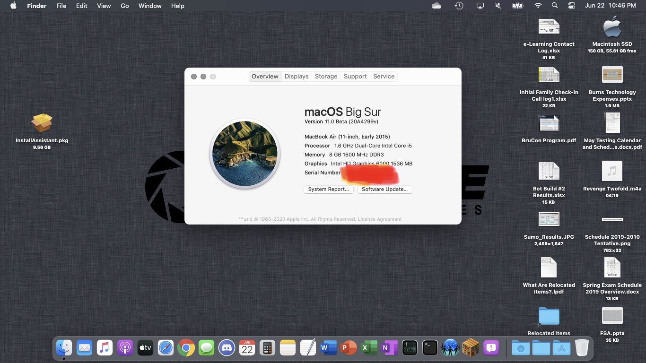Switch to the Support tab

click(355, 76)
